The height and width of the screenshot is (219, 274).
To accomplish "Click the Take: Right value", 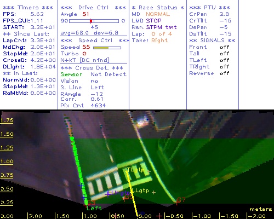I will pyautogui.click(x=159, y=41).
